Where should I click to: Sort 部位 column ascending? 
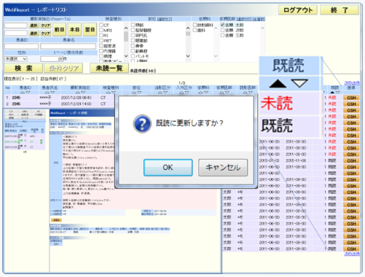click(x=134, y=93)
